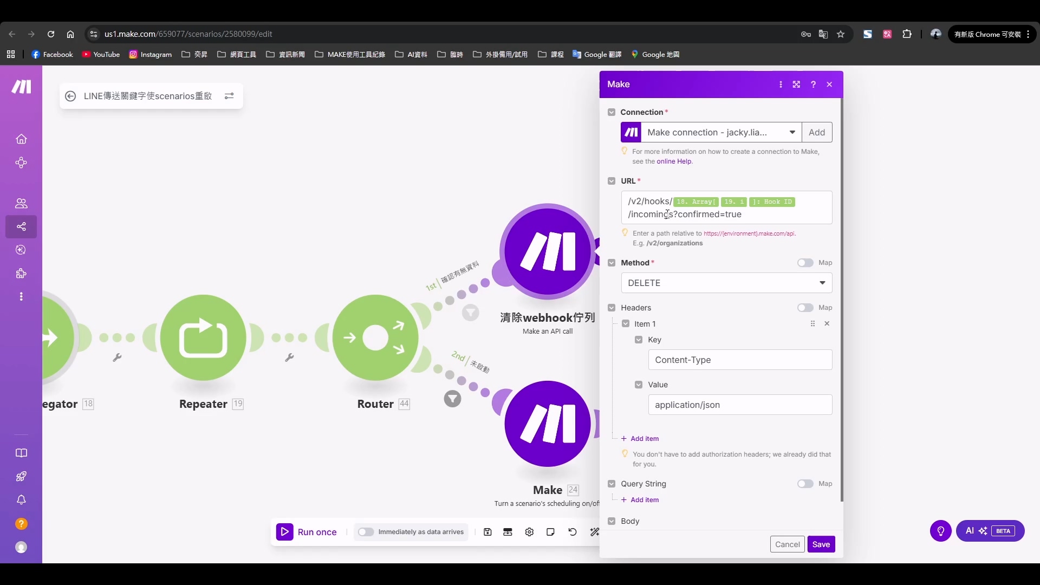Open the 網頁工具 bookmark folder
The width and height of the screenshot is (1040, 585).
237,55
